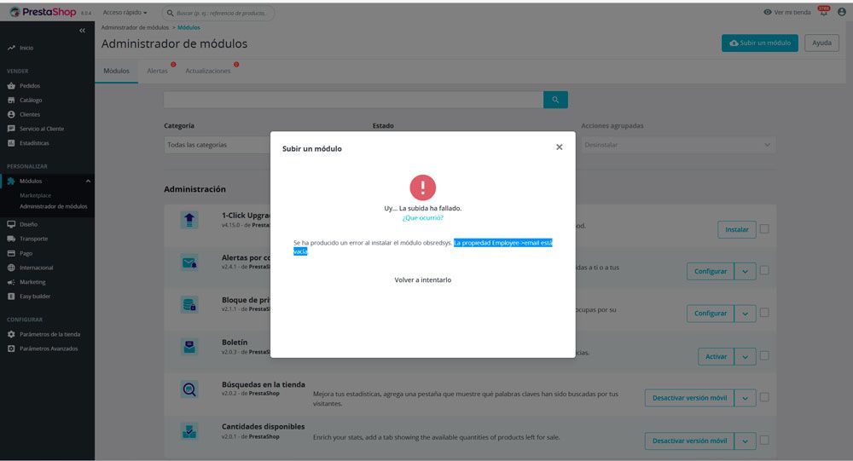This screenshot has width=853, height=461.
Task: Expand dropdown arrow next to Alertas Configurar
Action: click(746, 271)
